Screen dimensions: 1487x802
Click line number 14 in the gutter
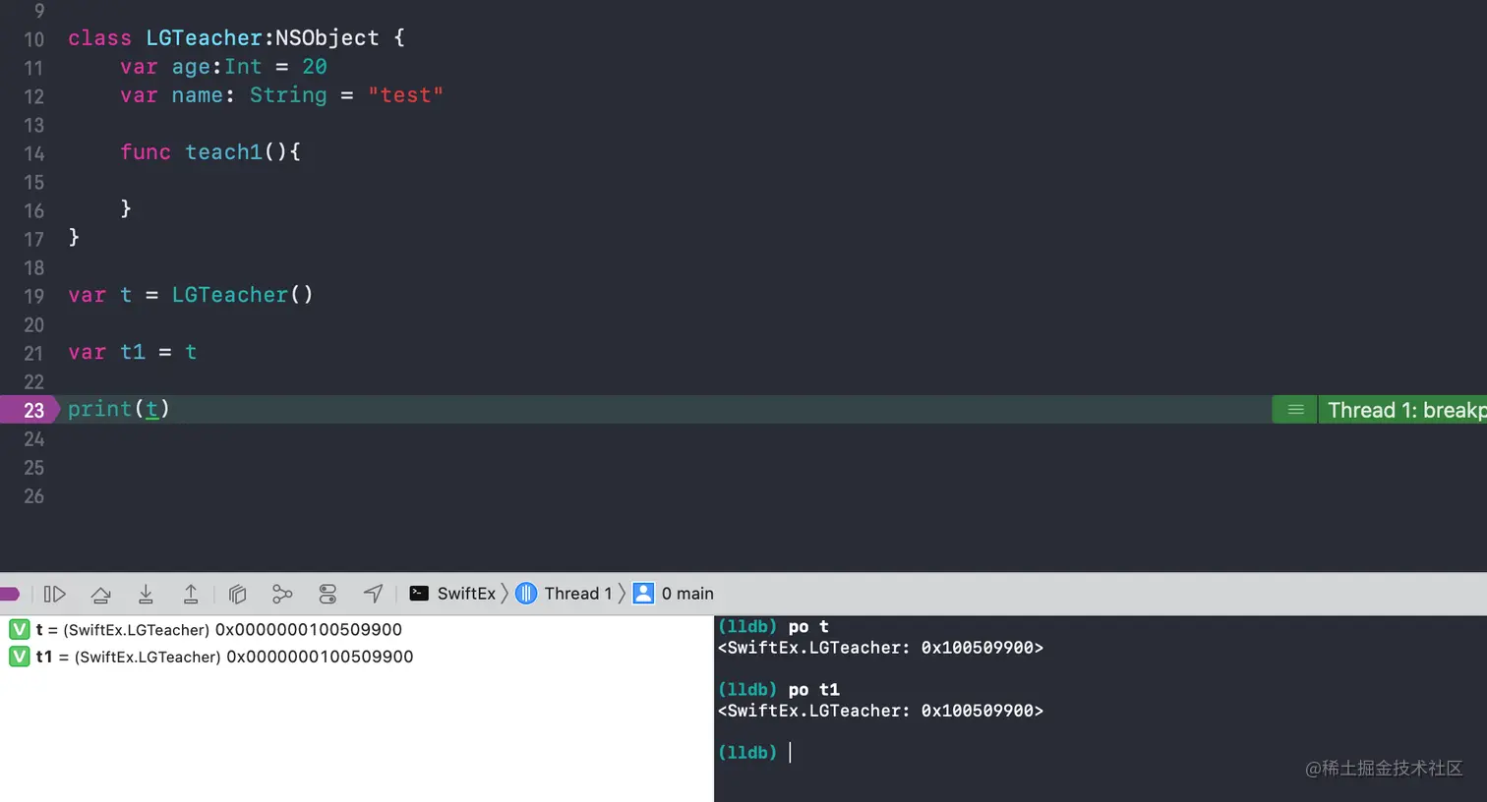(x=33, y=153)
